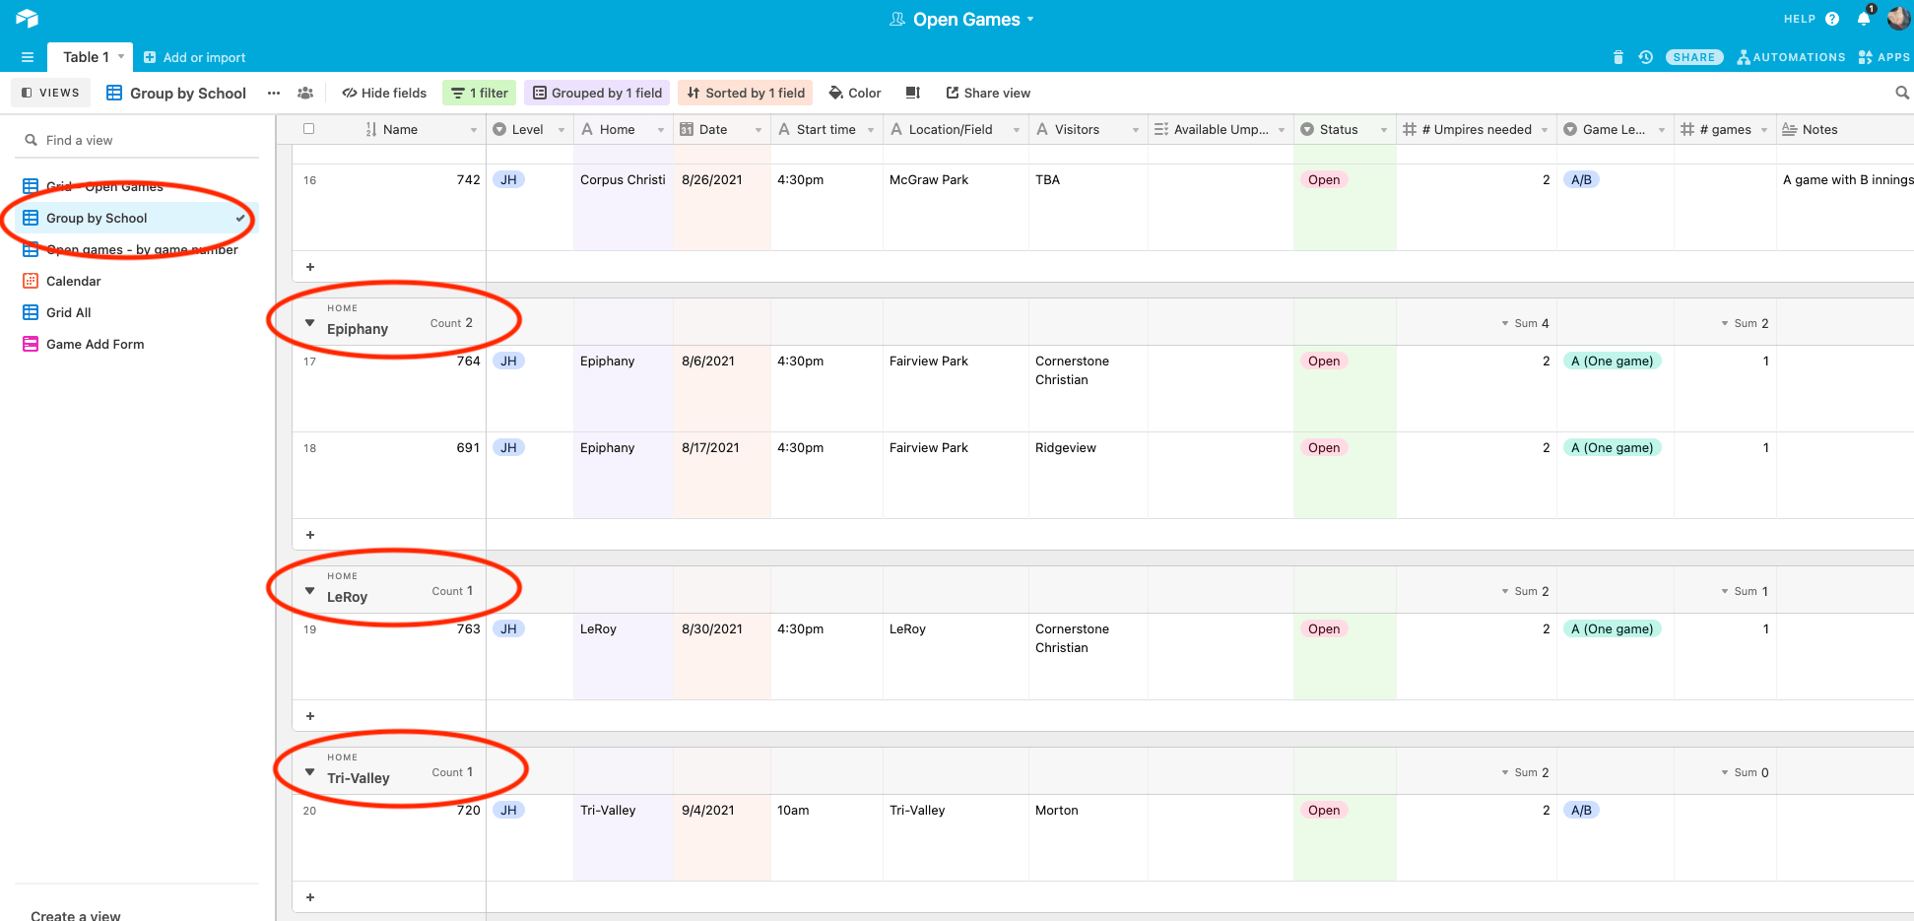Open the collaborators people icon
Screen dimensions: 1914x921
pos(305,93)
